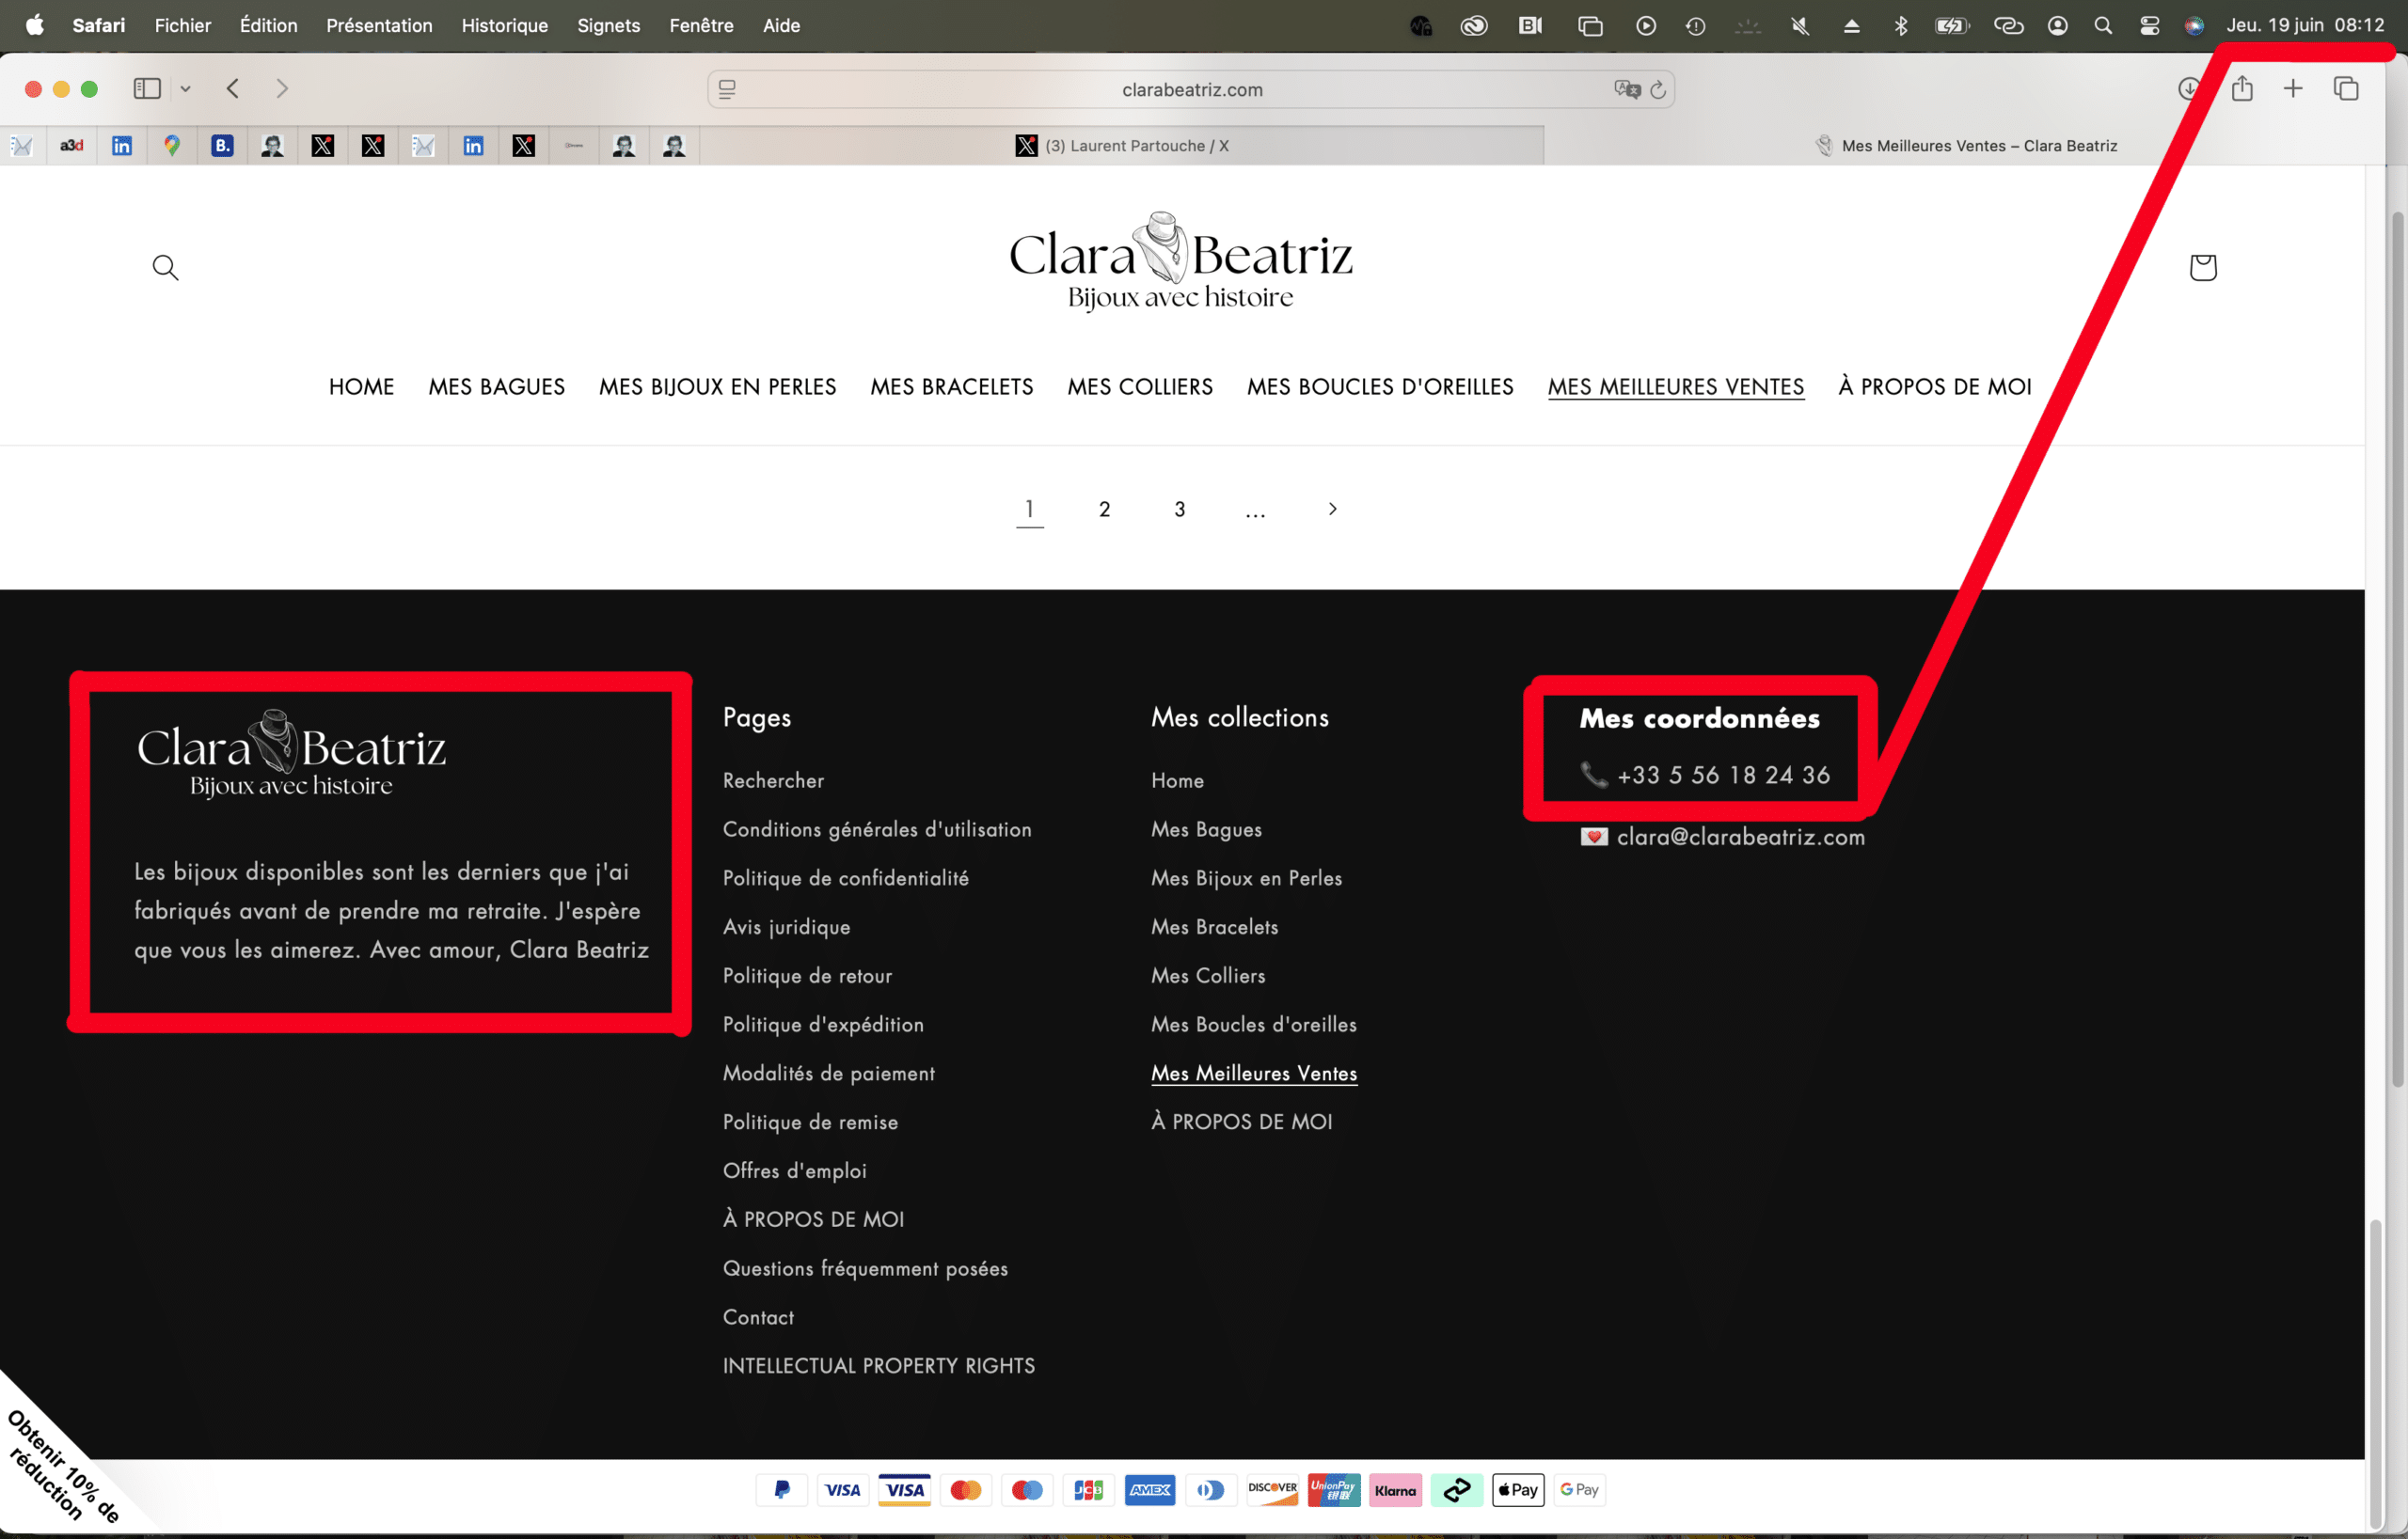Image resolution: width=2408 pixels, height=1539 pixels.
Task: Open À PROPOS DE MOI in the top navigation
Action: coord(1935,386)
